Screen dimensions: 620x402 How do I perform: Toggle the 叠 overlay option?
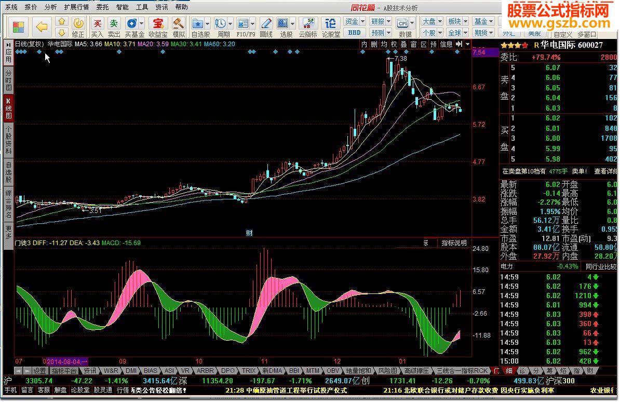tap(403, 44)
